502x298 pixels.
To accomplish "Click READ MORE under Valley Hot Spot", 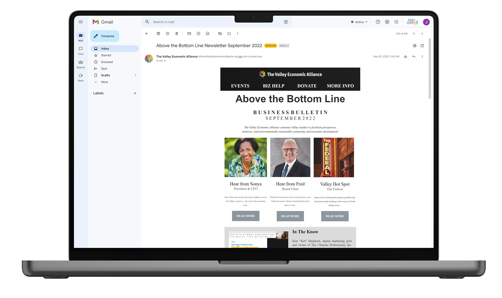I will point(335,216).
